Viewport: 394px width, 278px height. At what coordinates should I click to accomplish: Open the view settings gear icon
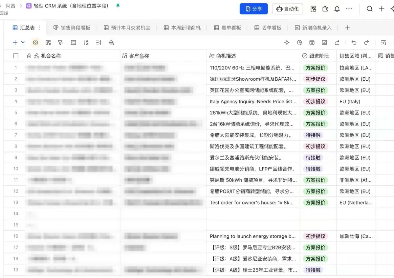pos(35,42)
